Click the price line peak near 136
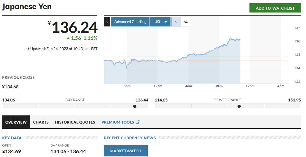The width and height of the screenshot is (306, 157). [x=231, y=38]
